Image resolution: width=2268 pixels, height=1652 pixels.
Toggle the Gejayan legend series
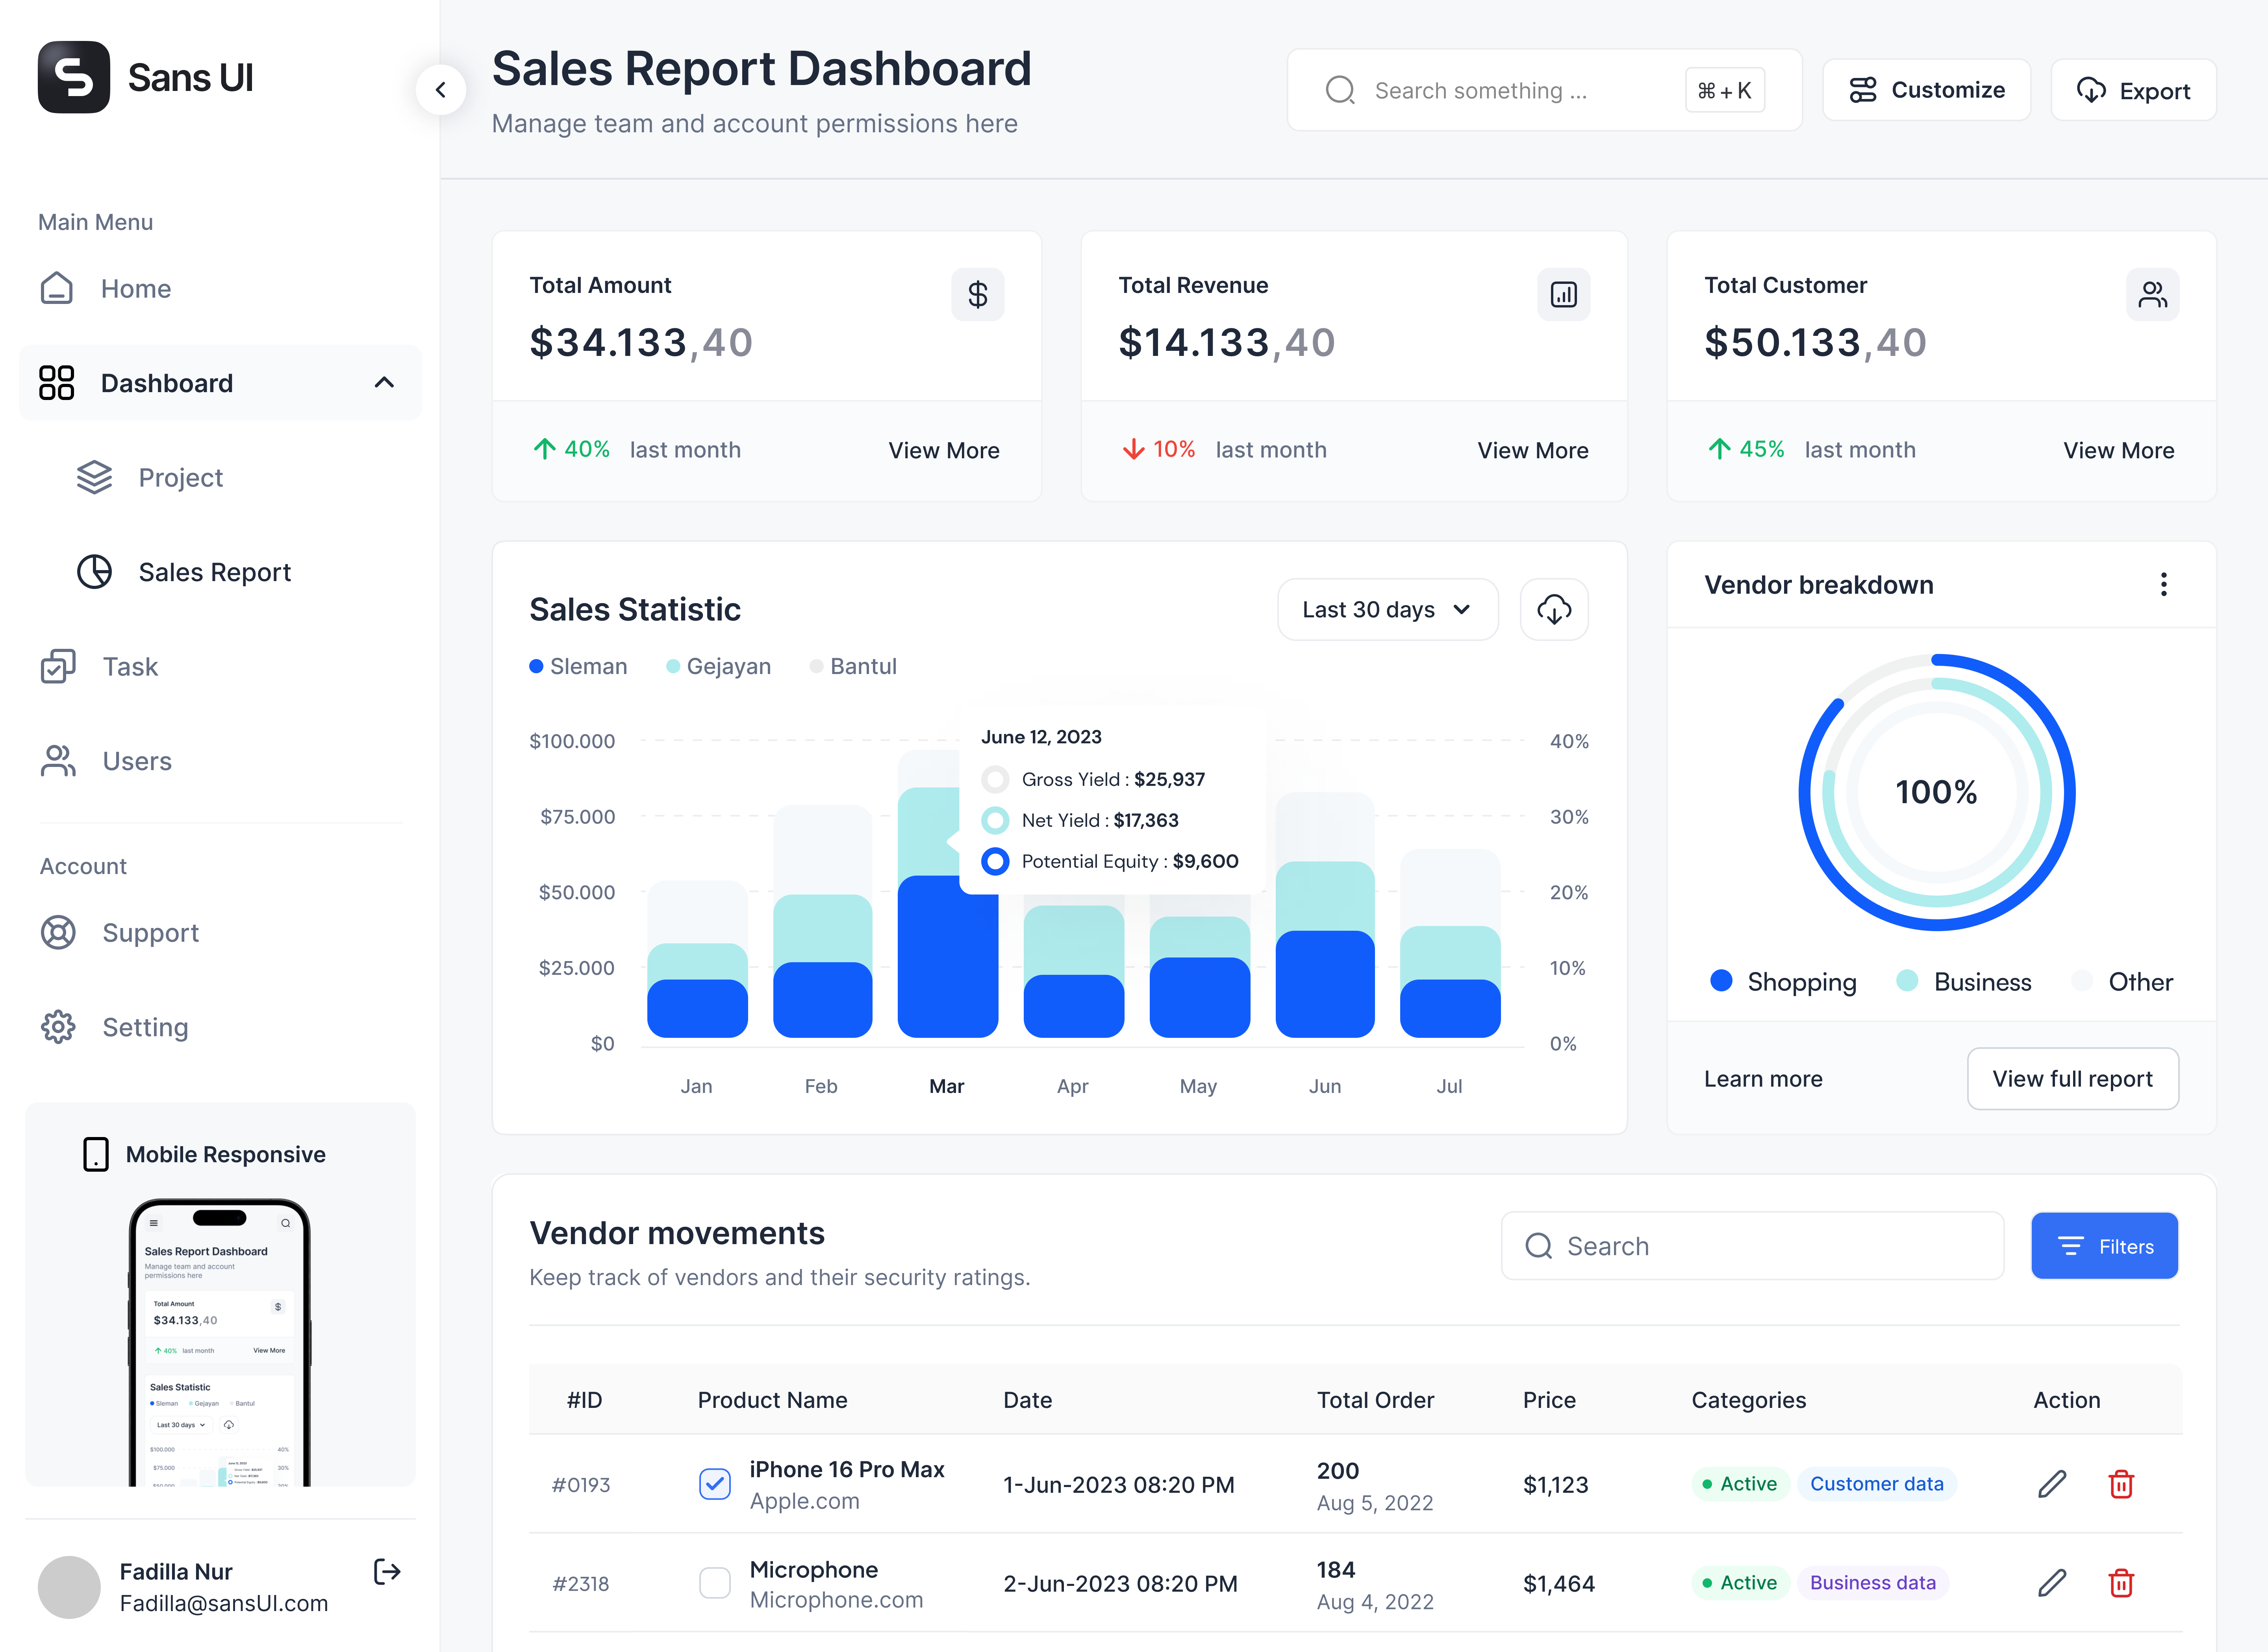coord(718,666)
